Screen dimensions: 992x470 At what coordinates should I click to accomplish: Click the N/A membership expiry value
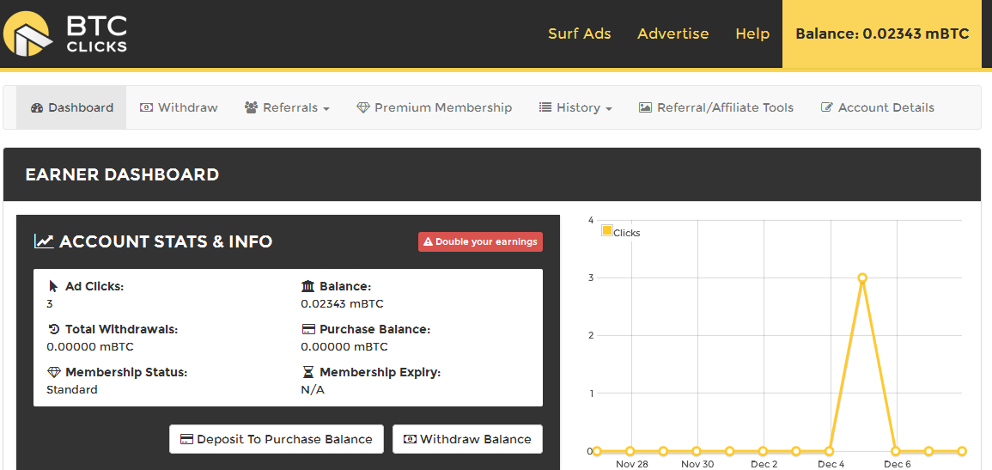313,390
